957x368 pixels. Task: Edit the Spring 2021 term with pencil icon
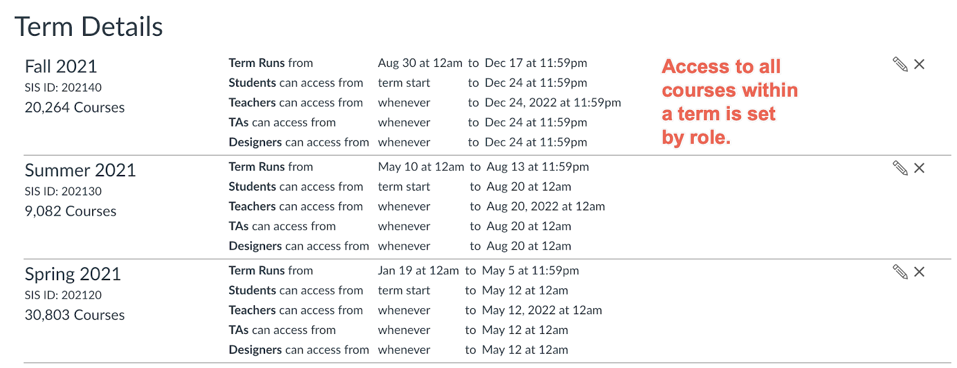(x=900, y=272)
